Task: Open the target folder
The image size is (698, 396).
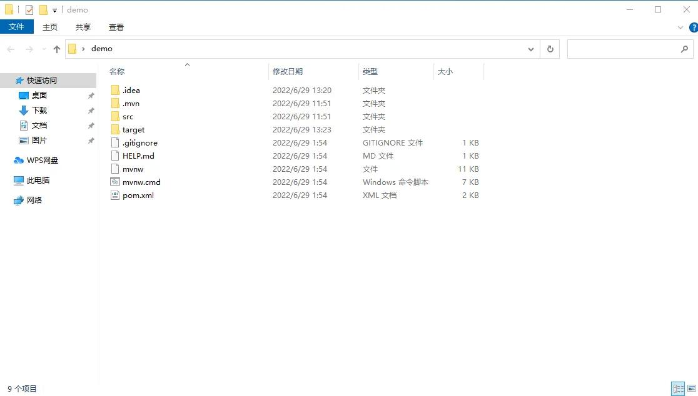Action: (x=133, y=129)
